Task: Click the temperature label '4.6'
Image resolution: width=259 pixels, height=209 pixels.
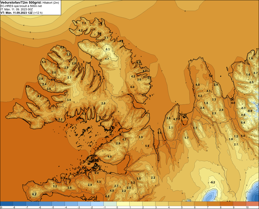Action: [139, 62]
